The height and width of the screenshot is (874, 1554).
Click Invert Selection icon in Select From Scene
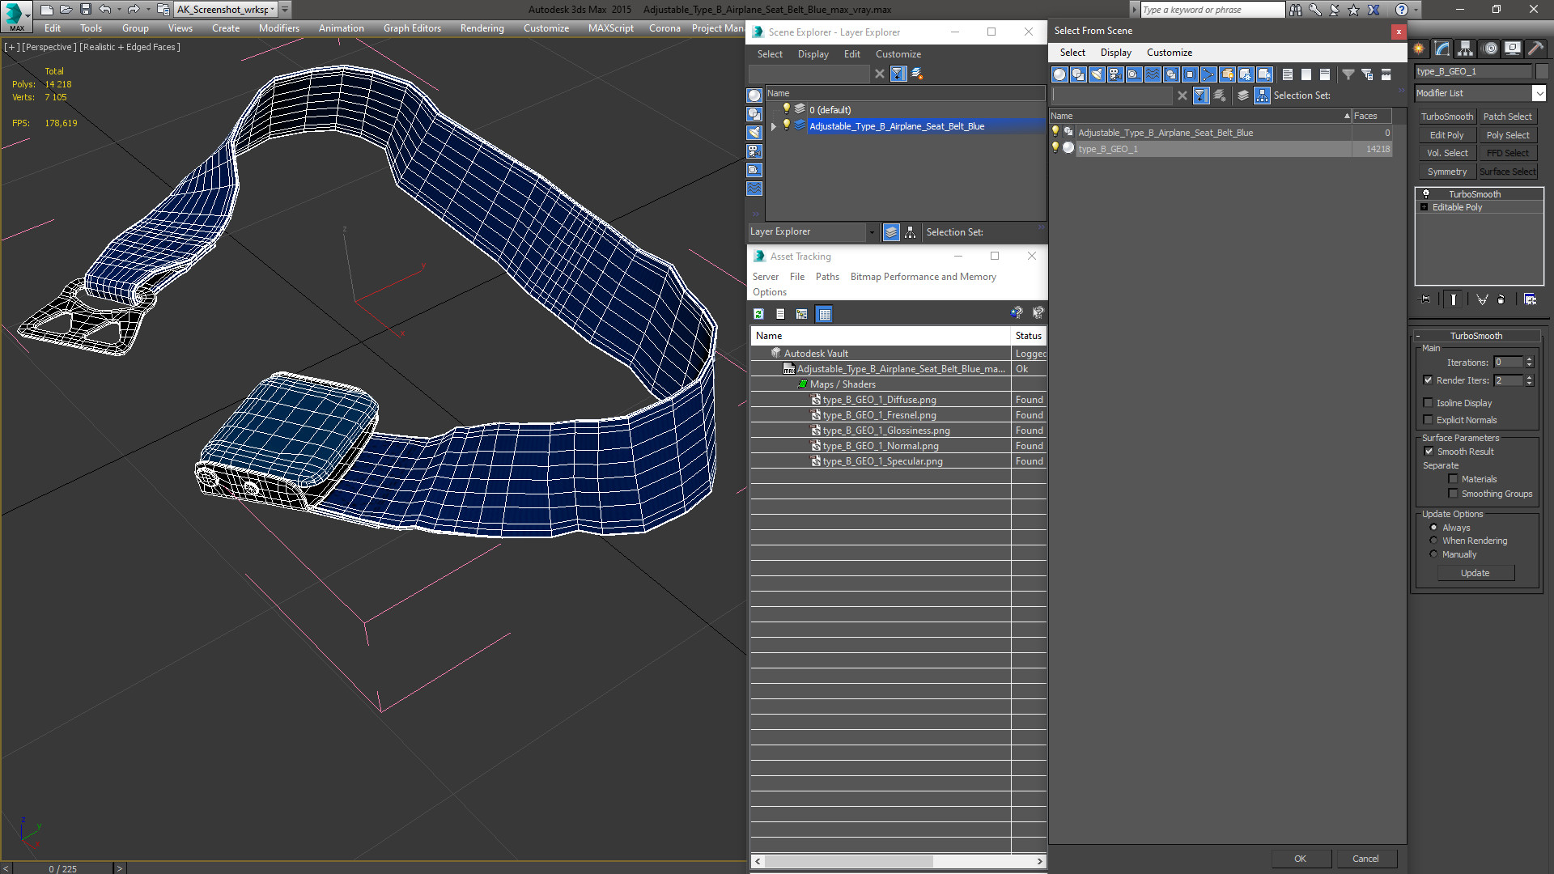[1325, 74]
